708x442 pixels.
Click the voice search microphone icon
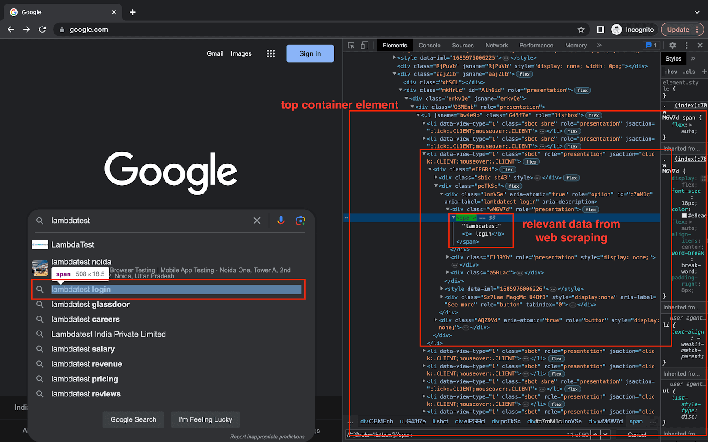281,221
